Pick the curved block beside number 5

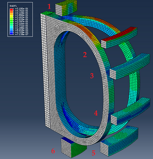point(119,141)
